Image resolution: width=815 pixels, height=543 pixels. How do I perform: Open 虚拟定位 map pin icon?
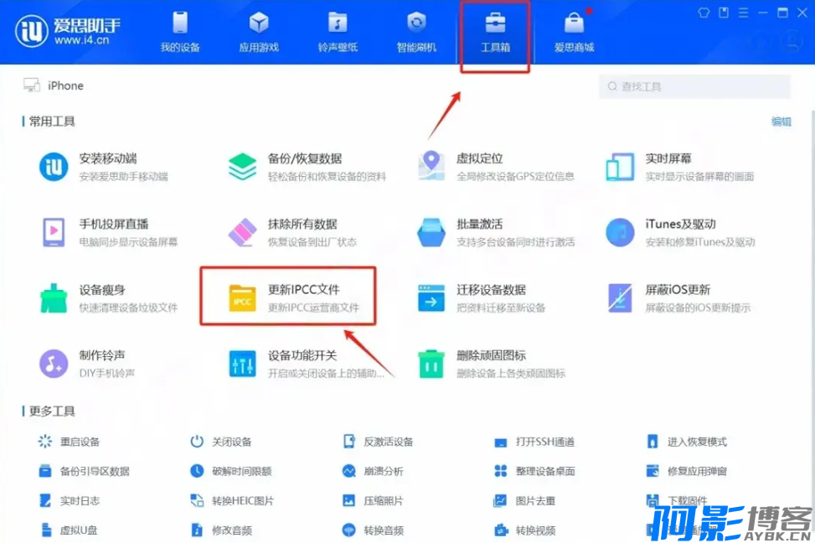pos(431,166)
